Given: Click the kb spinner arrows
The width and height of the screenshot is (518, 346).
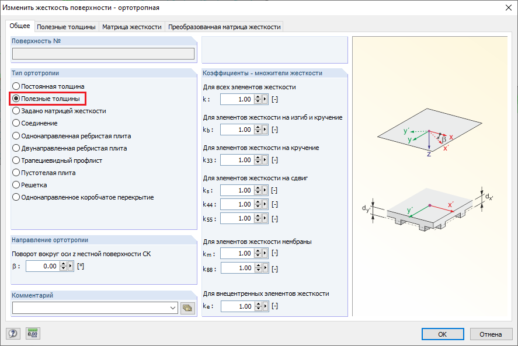Looking at the screenshot, I should pyautogui.click(x=258, y=130).
